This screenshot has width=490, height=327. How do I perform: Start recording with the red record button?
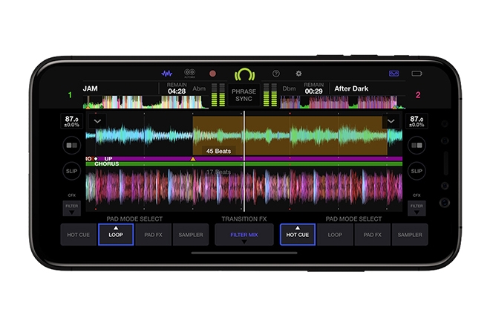(x=212, y=74)
